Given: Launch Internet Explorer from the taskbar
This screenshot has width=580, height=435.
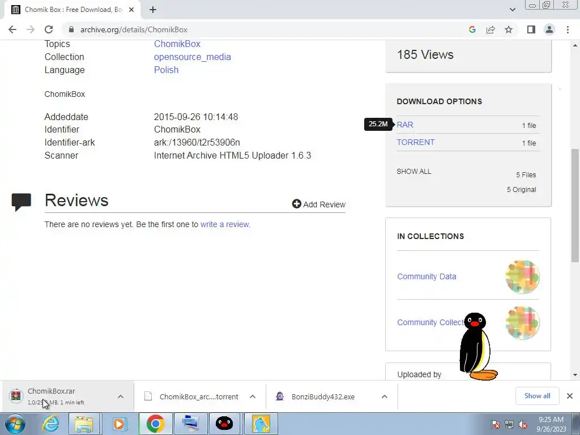Looking at the screenshot, I should (x=50, y=424).
